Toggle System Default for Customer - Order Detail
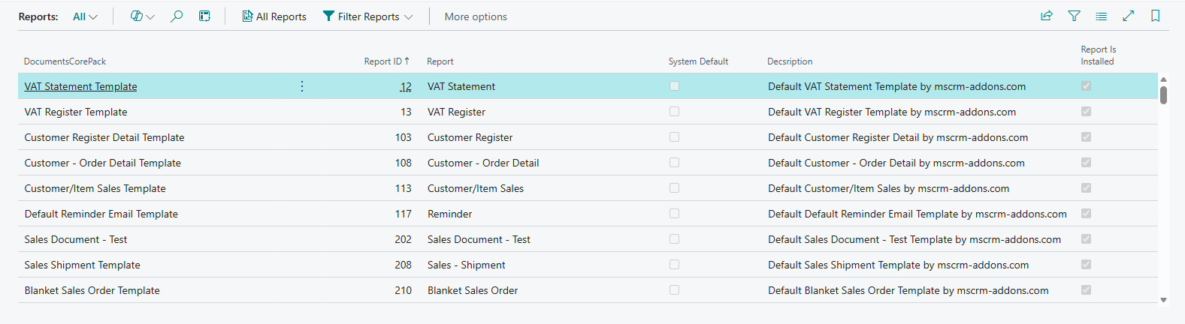Viewport: 1185px width, 324px height. pyautogui.click(x=674, y=163)
